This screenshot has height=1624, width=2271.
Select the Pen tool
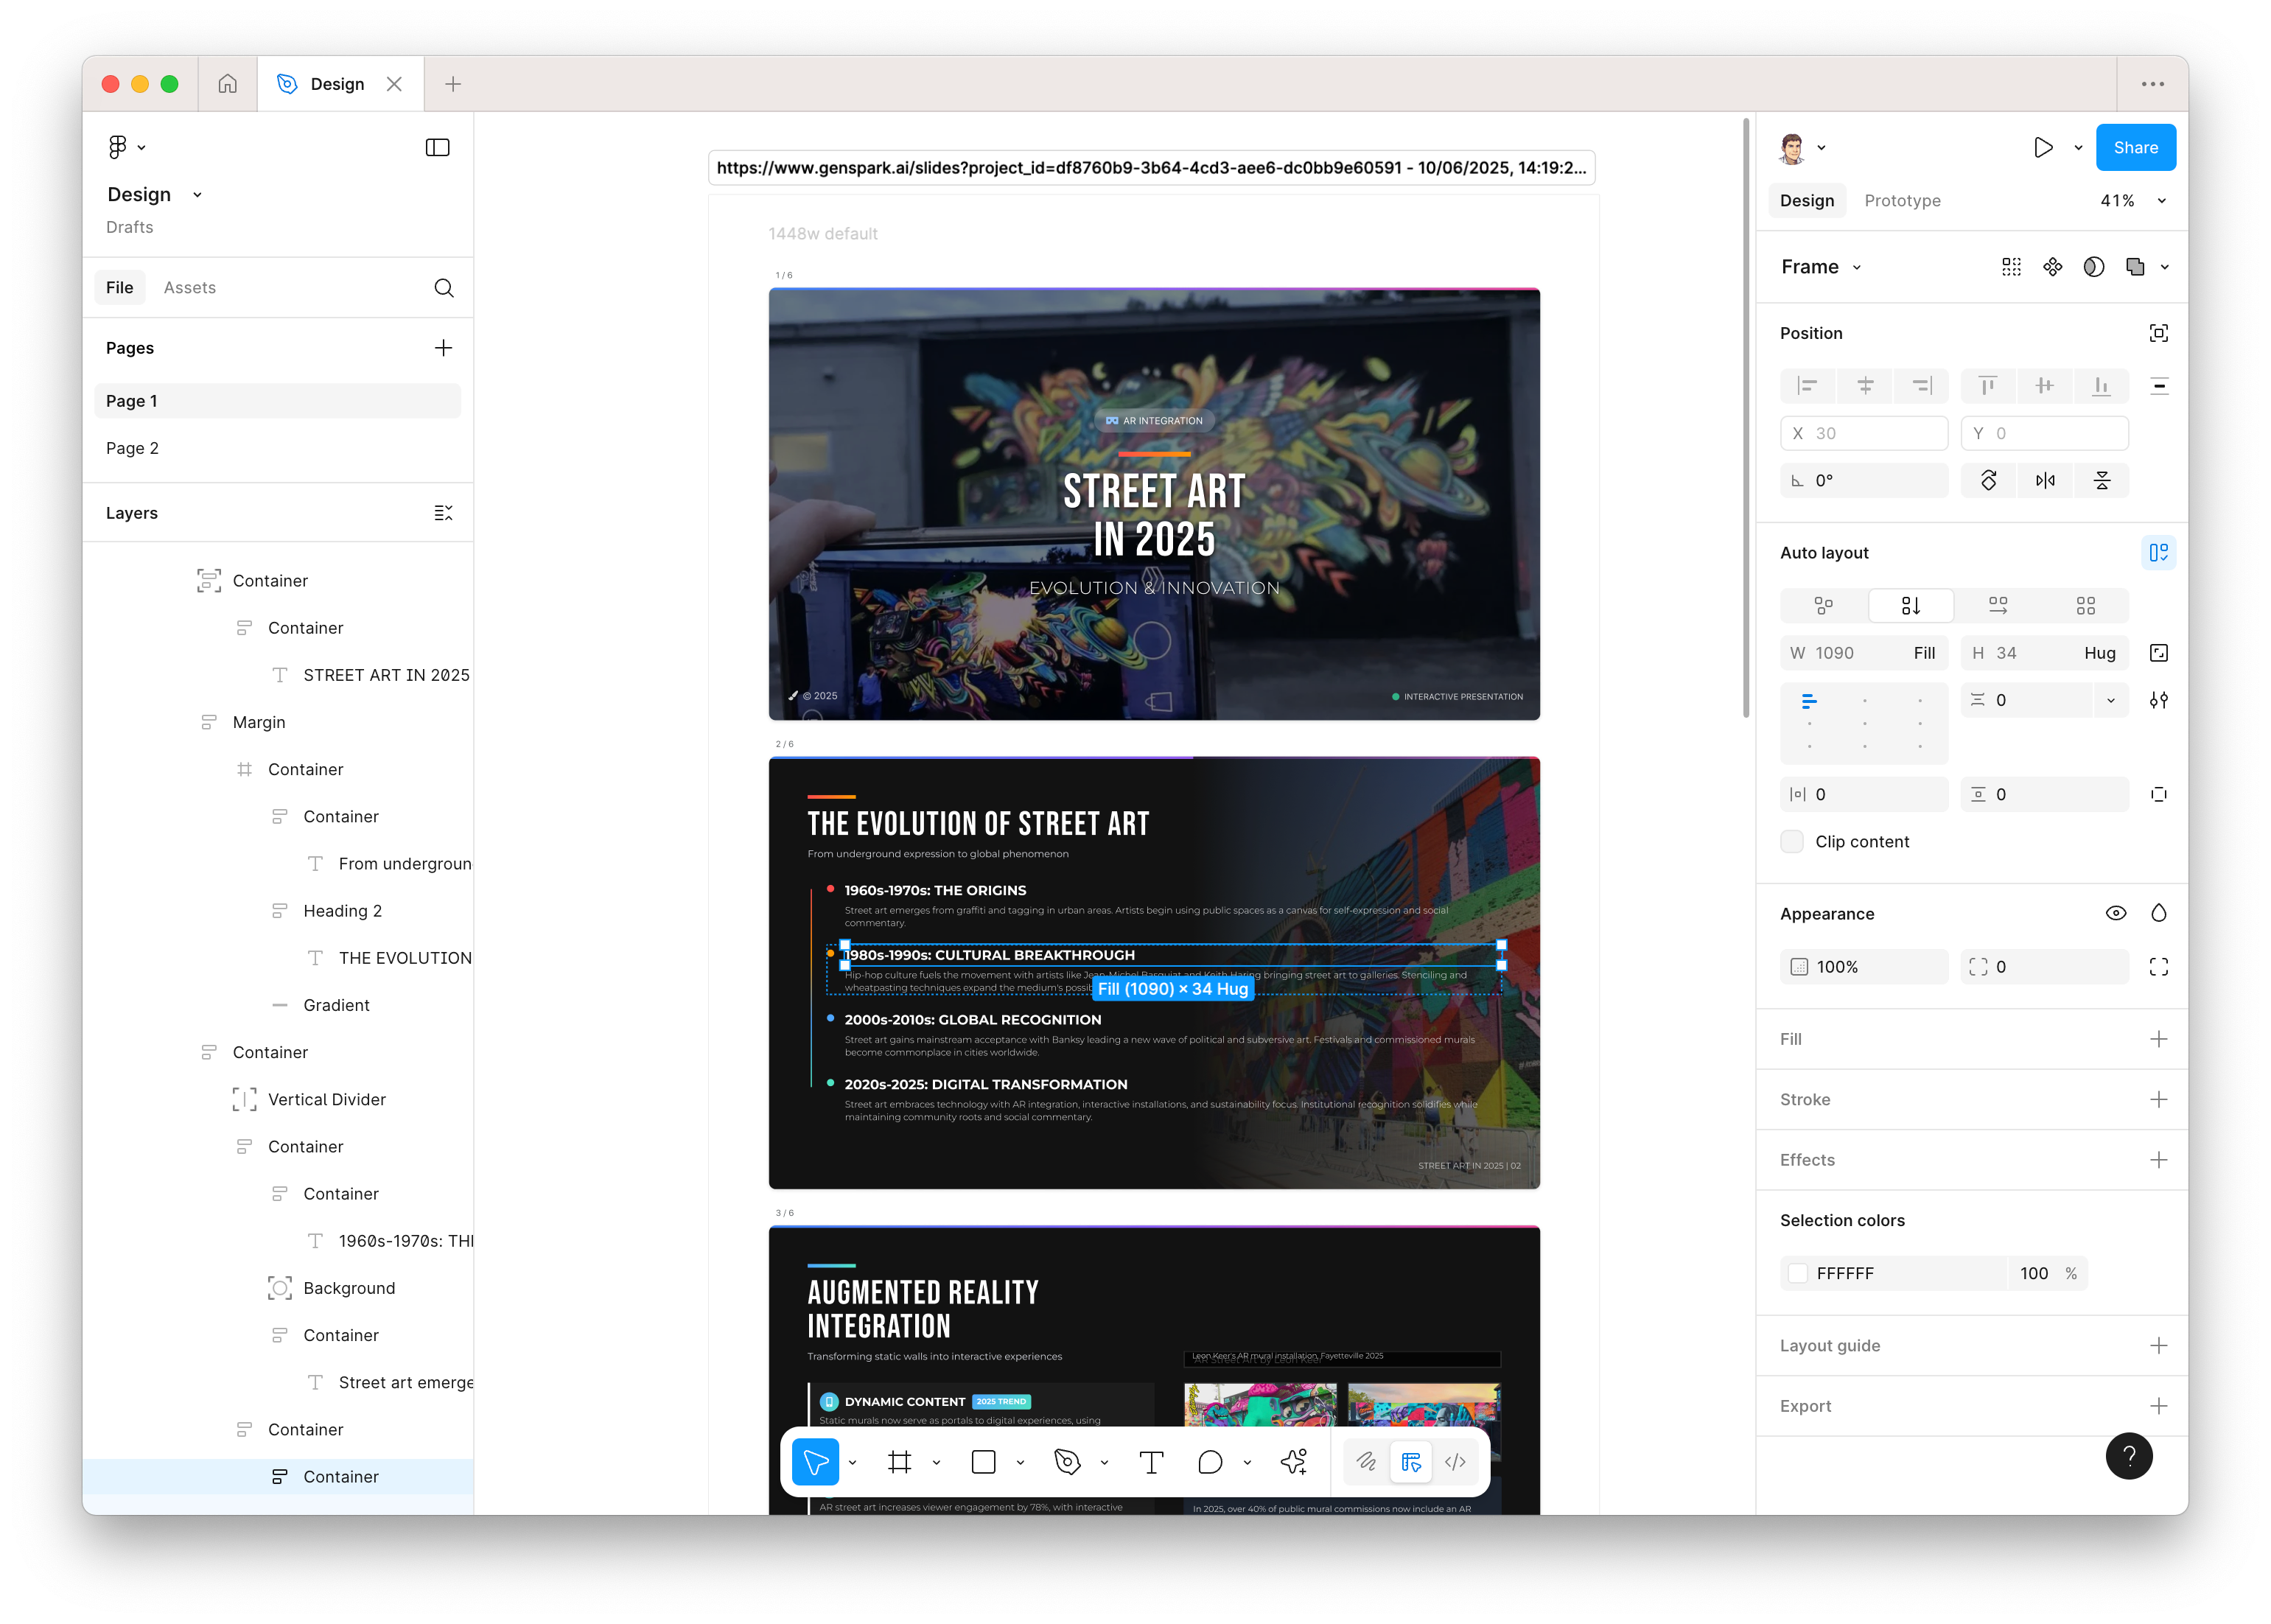click(x=1067, y=1462)
